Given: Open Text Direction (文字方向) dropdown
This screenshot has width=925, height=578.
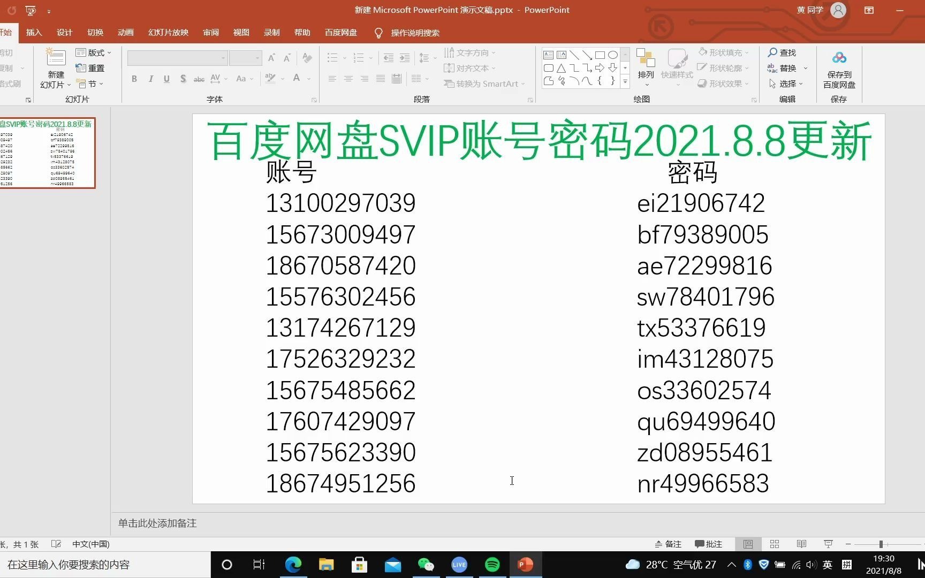Looking at the screenshot, I should [470, 52].
